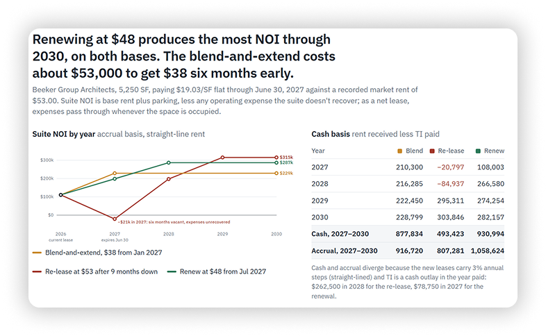Click the $0 y-axis label
The width and height of the screenshot is (546, 336).
pyautogui.click(x=51, y=215)
